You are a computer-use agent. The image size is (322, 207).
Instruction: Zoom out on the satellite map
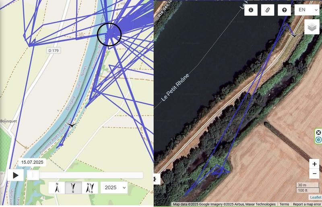314,174
